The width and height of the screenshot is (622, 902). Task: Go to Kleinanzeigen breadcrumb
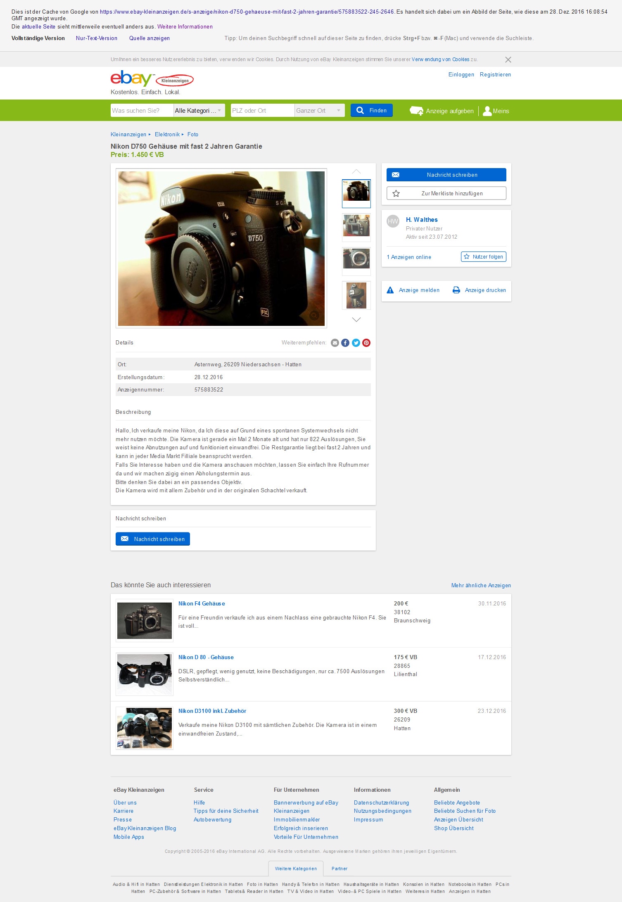(128, 135)
